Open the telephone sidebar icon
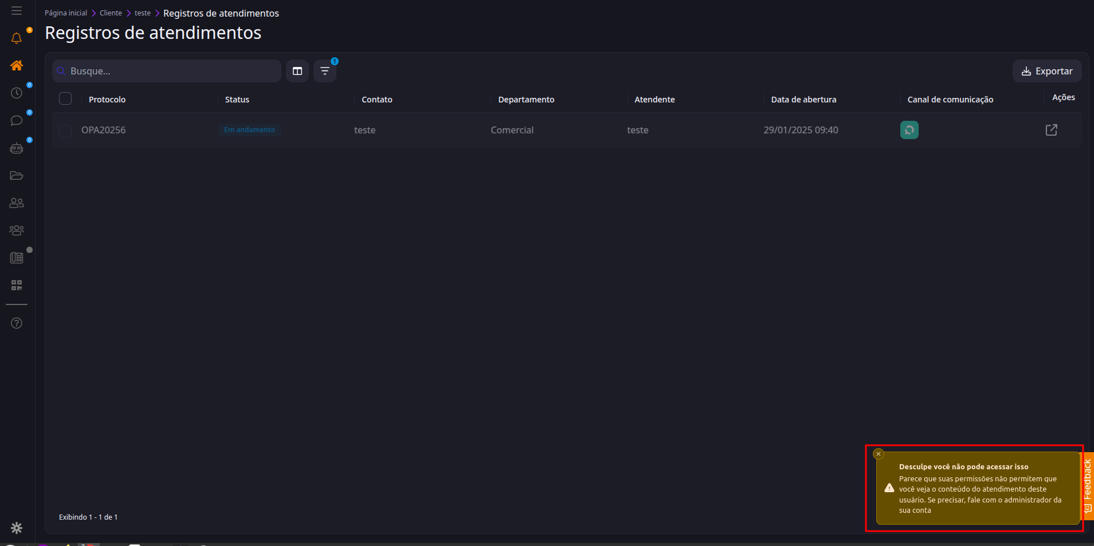This screenshot has height=546, width=1094. click(17, 258)
